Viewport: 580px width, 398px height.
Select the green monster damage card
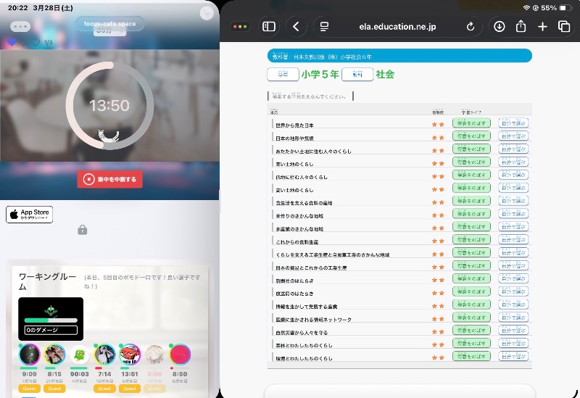click(51, 319)
